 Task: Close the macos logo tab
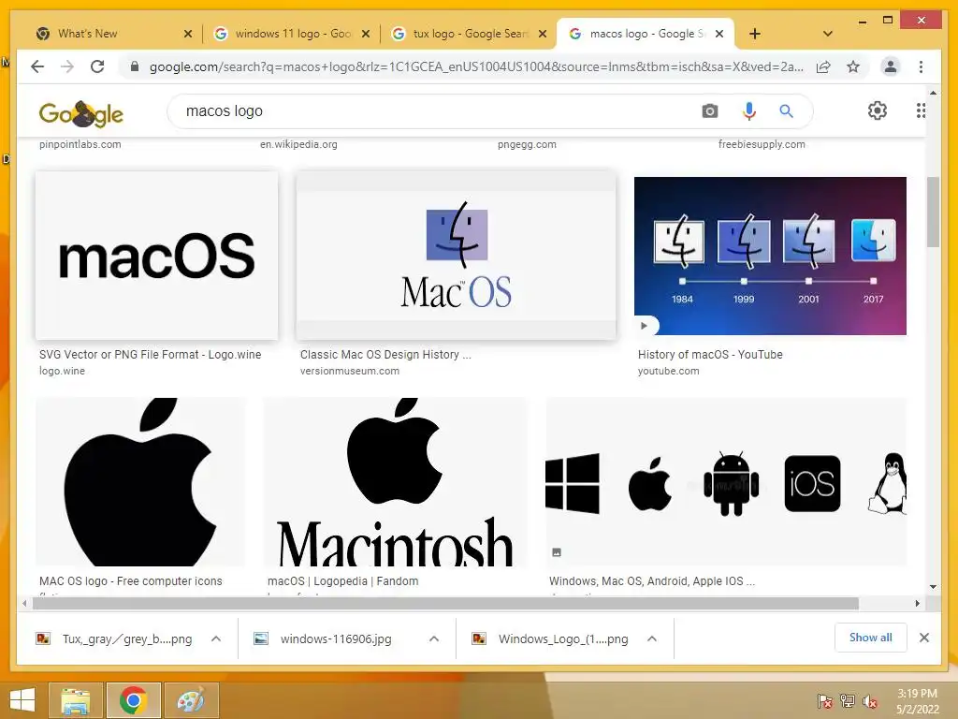tap(719, 34)
